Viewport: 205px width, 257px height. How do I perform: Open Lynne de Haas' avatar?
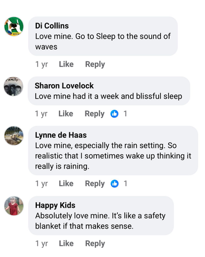pyautogui.click(x=14, y=135)
